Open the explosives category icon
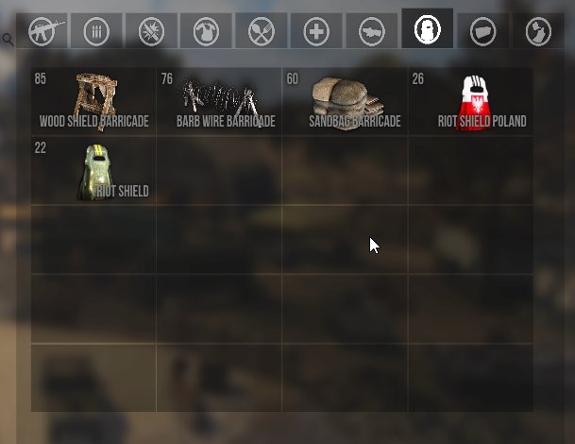 (151, 31)
